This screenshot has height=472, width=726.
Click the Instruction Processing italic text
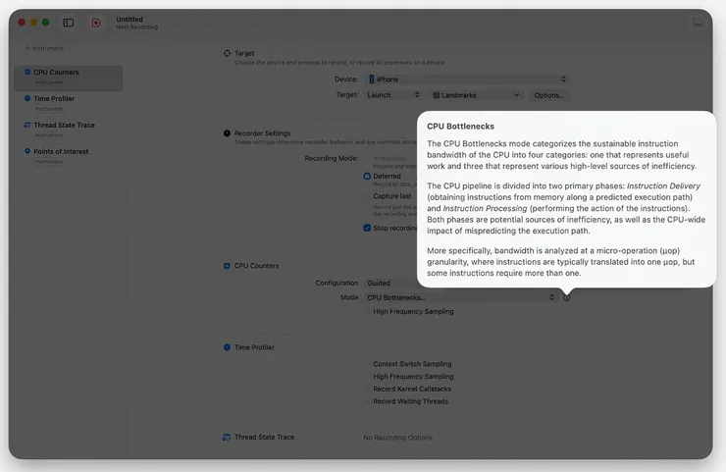[x=485, y=208]
